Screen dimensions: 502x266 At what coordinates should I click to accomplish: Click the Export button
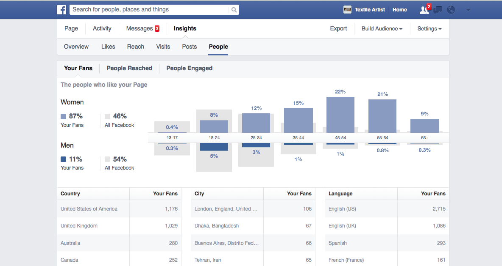click(x=338, y=28)
